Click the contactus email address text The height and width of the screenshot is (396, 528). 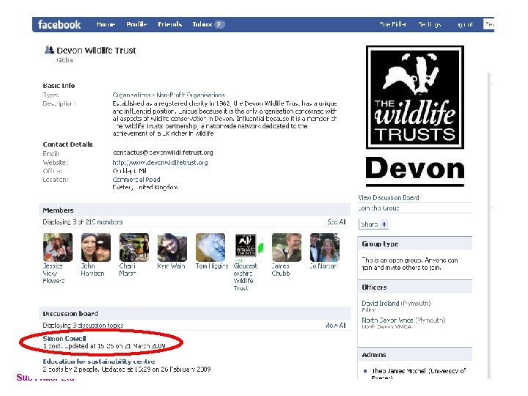click(x=163, y=153)
